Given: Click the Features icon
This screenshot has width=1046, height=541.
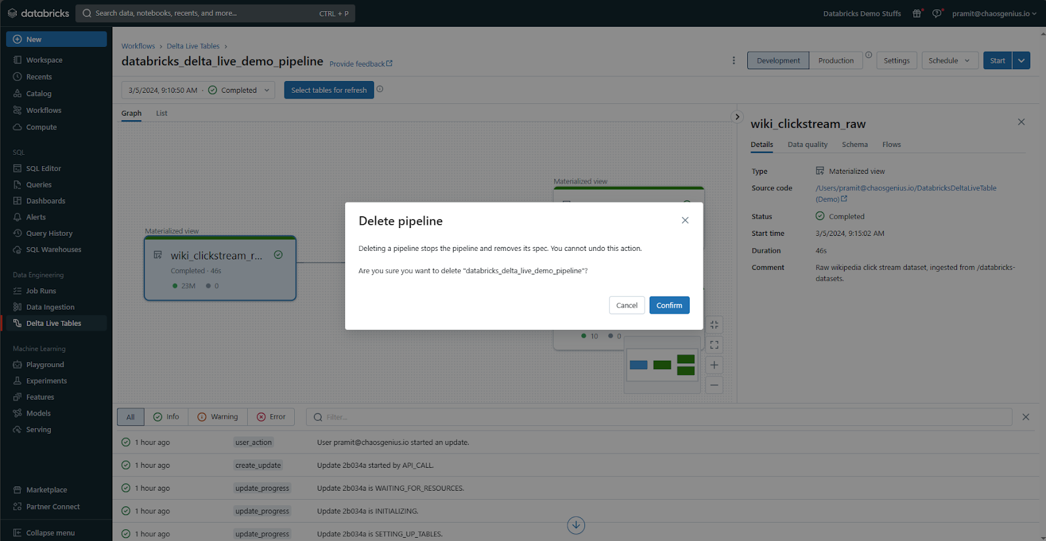Looking at the screenshot, I should [x=18, y=397].
